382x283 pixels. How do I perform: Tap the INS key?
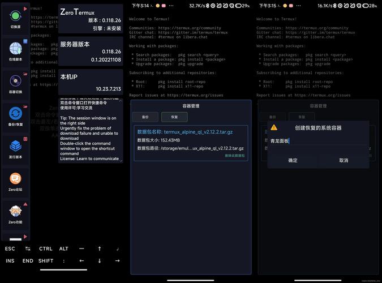[10, 261]
